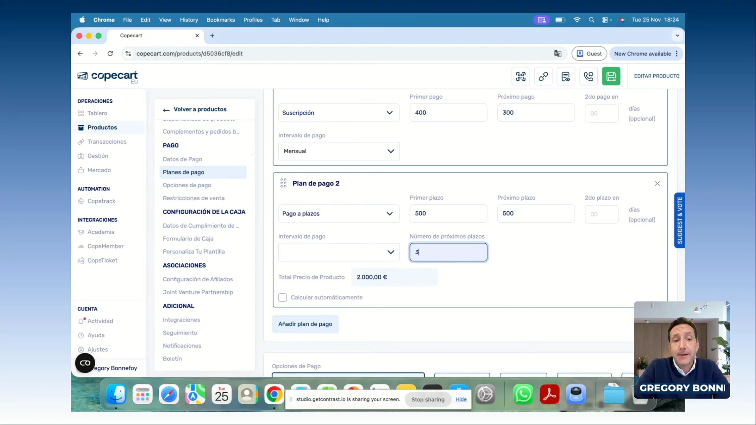The width and height of the screenshot is (756, 425).
Task: Click the green save product icon
Action: point(611,76)
